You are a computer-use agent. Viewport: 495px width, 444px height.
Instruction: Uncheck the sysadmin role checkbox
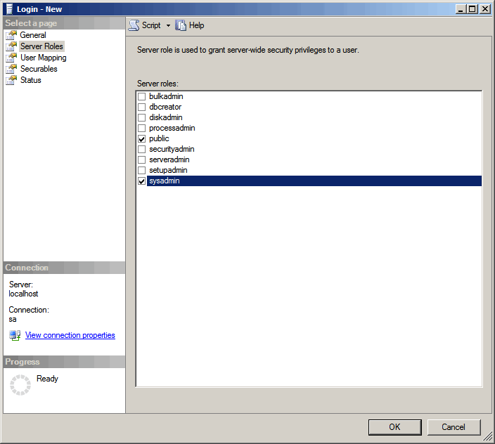142,181
